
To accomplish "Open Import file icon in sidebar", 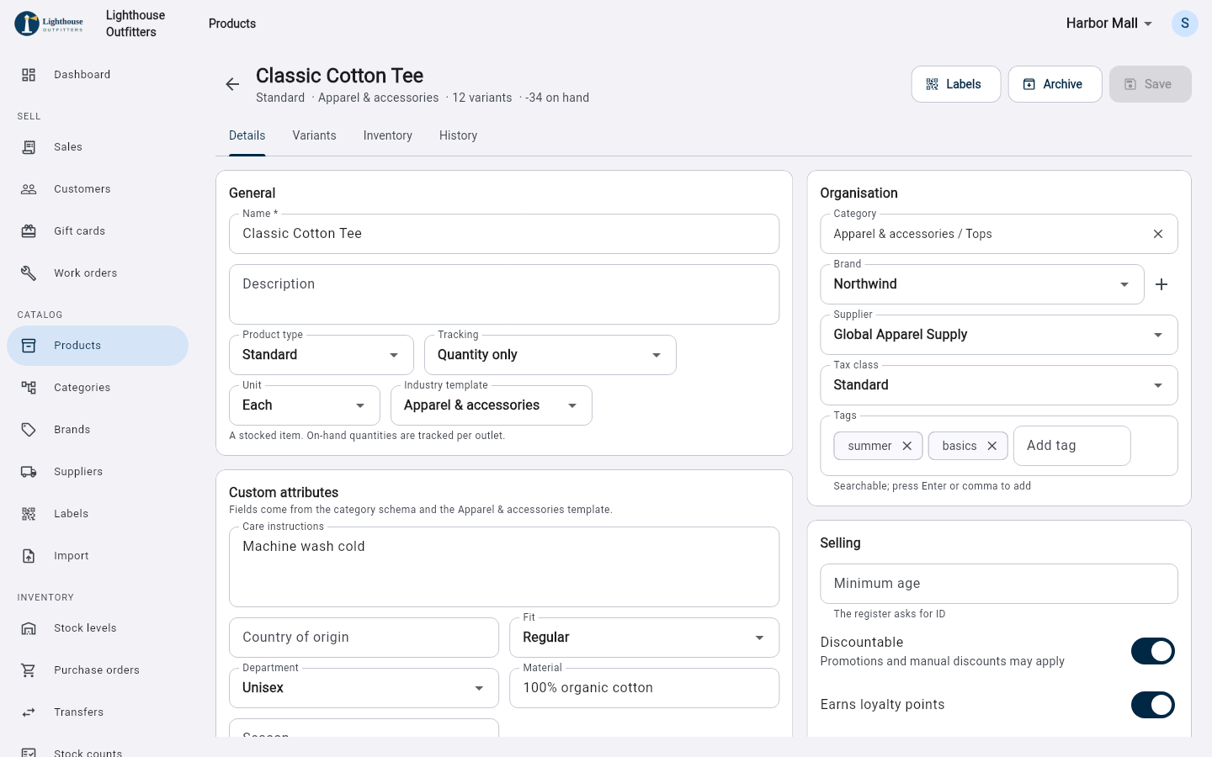I will 29,556.
